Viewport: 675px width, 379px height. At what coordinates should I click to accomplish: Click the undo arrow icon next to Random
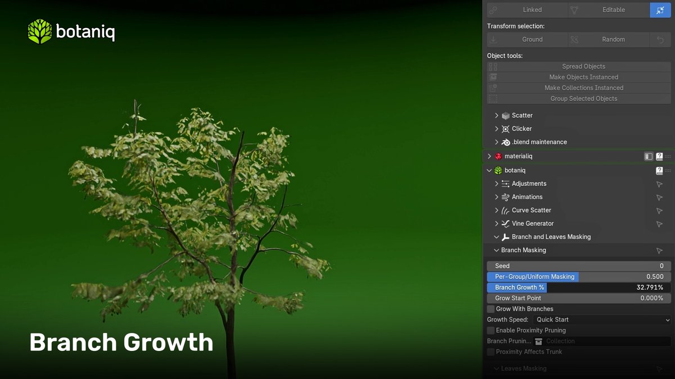pos(660,39)
